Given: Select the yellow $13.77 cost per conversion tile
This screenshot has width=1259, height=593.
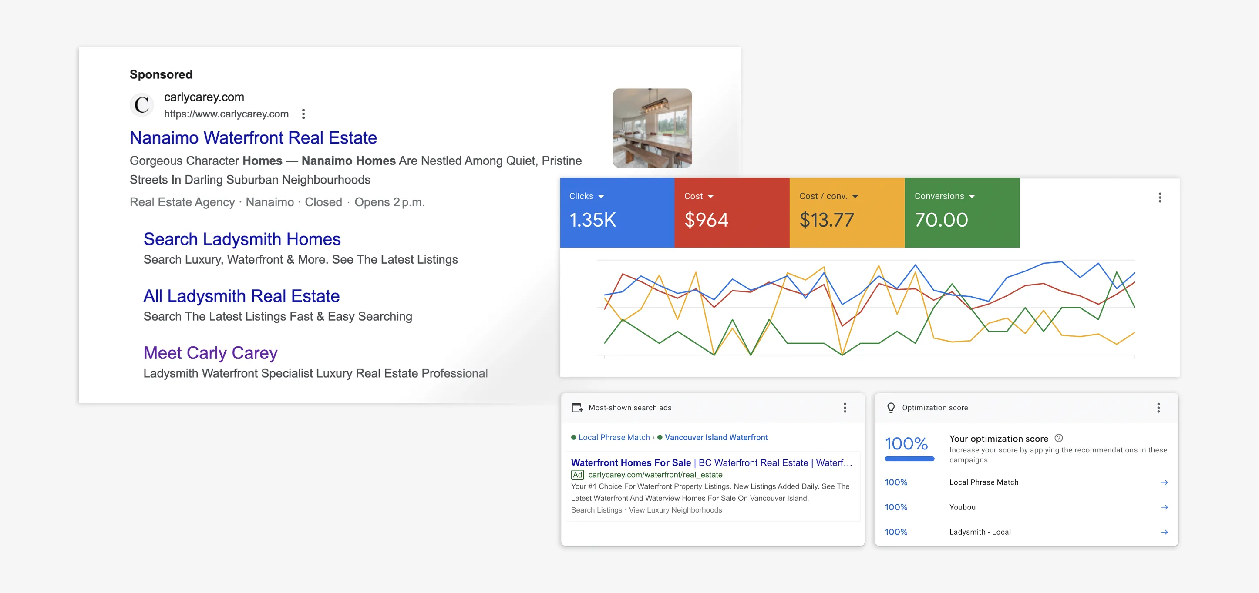Looking at the screenshot, I should (x=847, y=212).
